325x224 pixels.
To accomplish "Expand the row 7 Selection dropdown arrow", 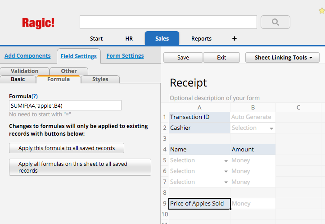I will (226, 183).
